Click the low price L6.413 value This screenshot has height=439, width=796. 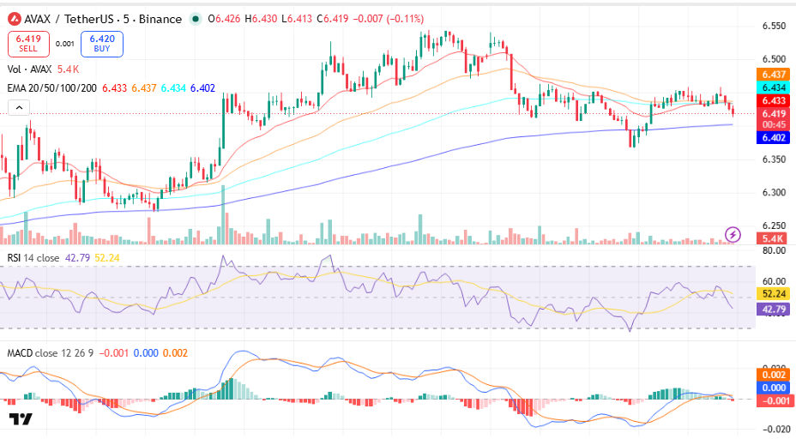coord(297,19)
